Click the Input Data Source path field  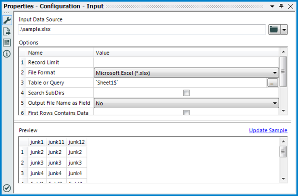142,30
